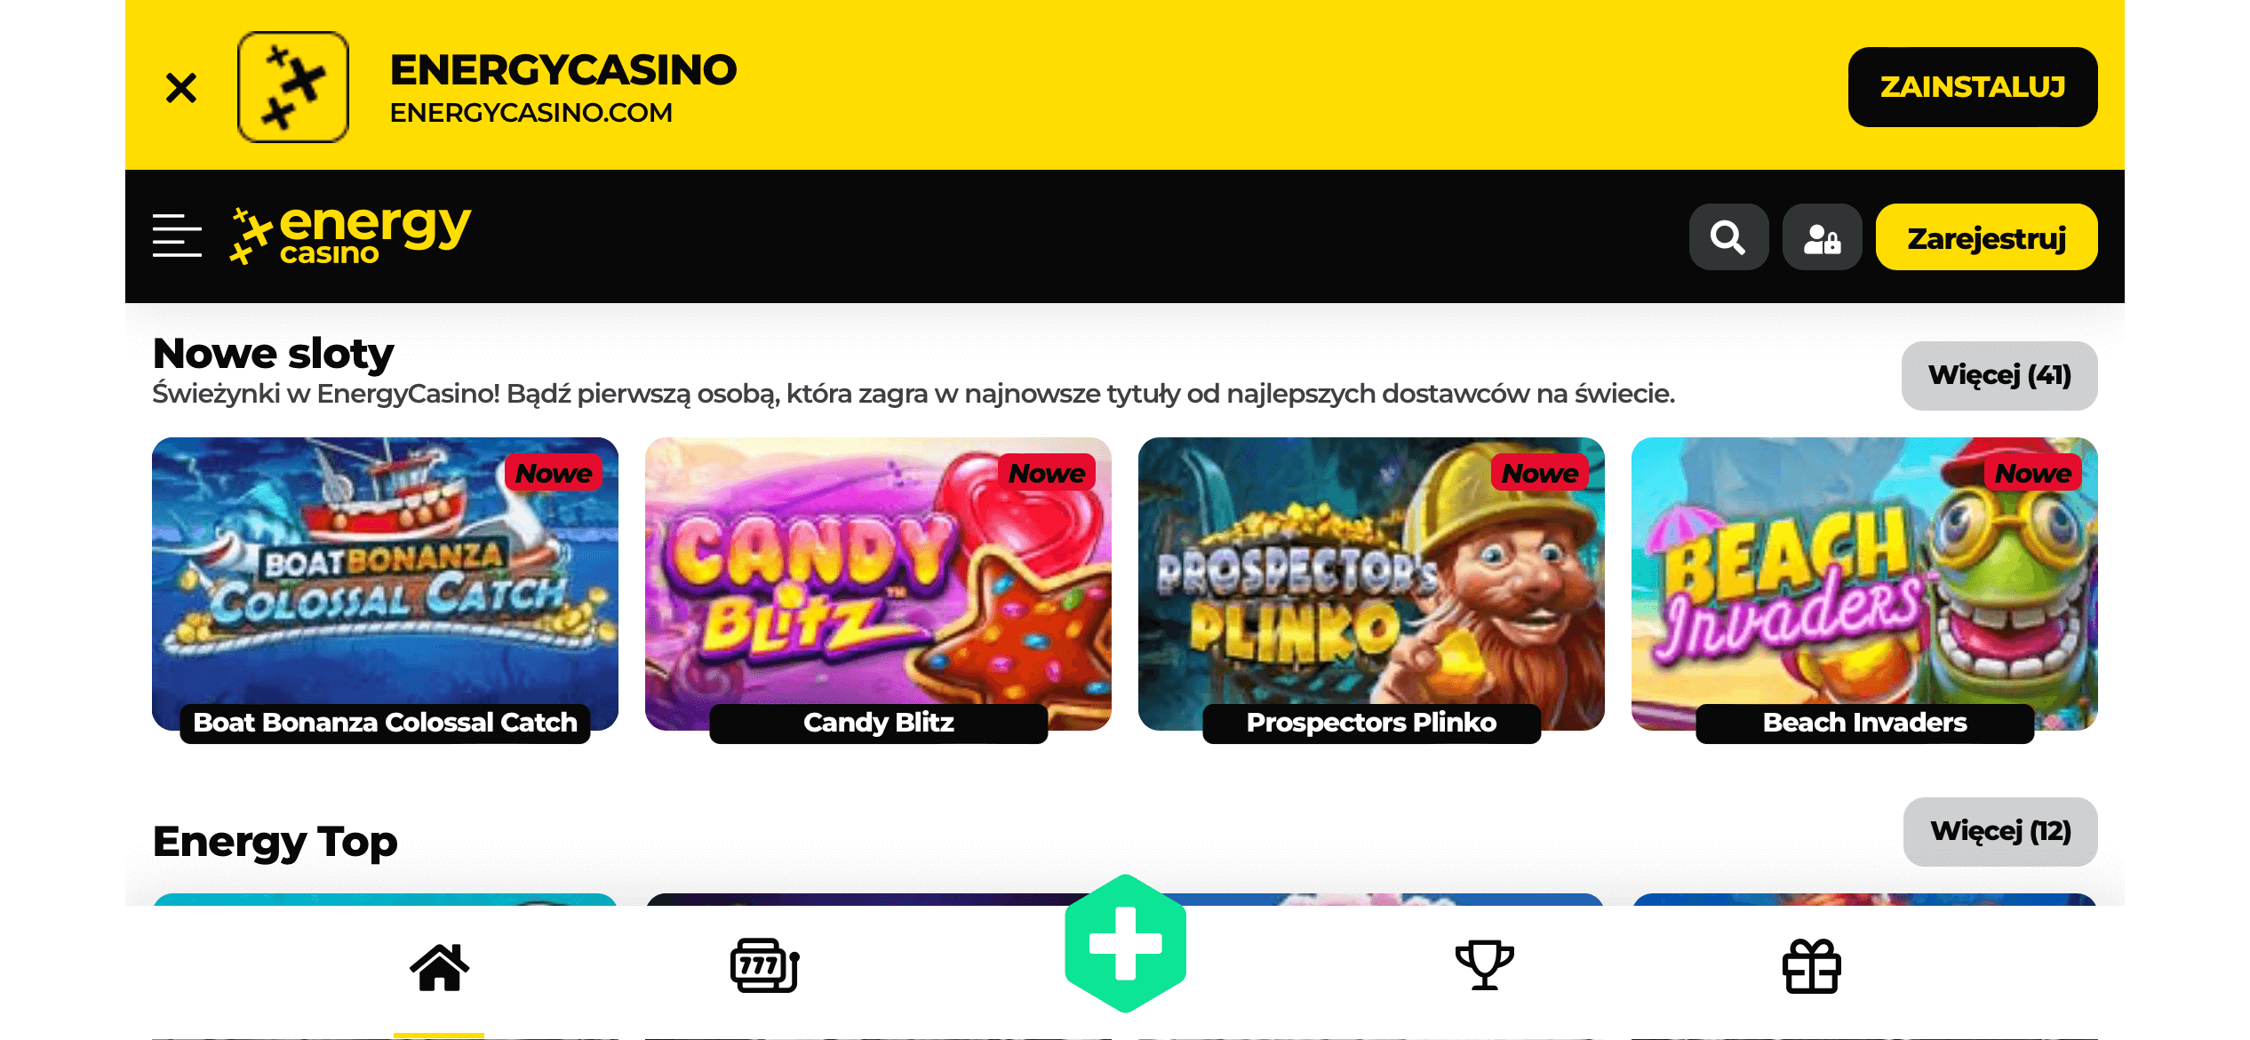
Task: Open the slots 777 machine icon
Action: pos(764,966)
